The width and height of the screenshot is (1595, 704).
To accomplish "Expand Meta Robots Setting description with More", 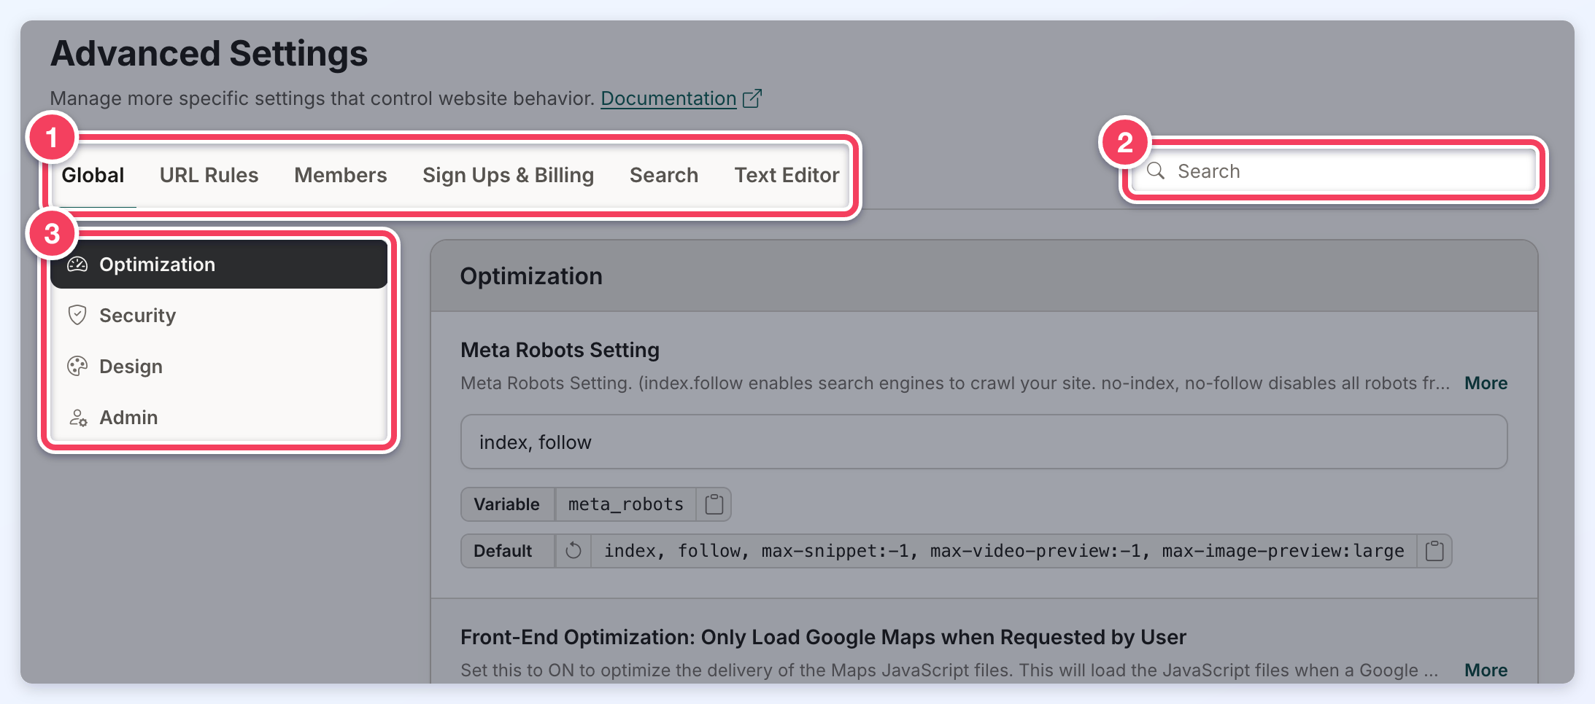I will (x=1486, y=383).
